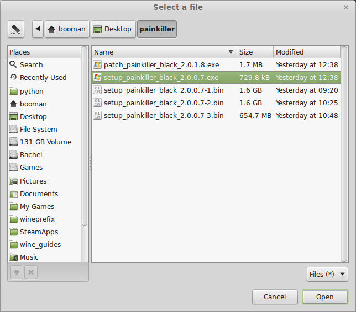
Task: Go to the Desktop path button
Action: coord(113,29)
